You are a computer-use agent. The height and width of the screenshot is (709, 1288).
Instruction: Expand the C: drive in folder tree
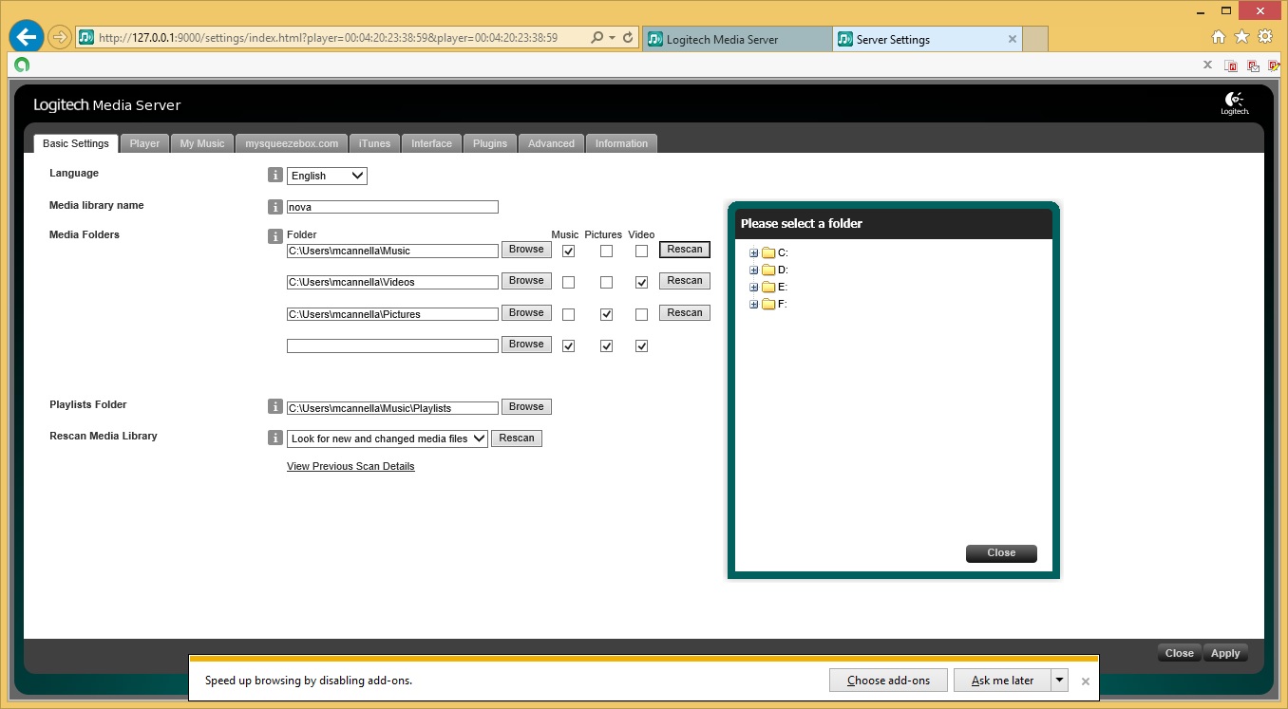tap(754, 253)
